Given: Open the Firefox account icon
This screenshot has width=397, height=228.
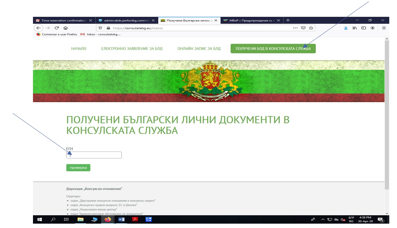Looking at the screenshot, I should [x=372, y=28].
